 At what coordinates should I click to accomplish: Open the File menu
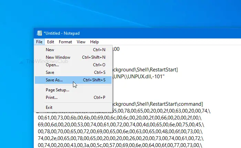click(39, 42)
